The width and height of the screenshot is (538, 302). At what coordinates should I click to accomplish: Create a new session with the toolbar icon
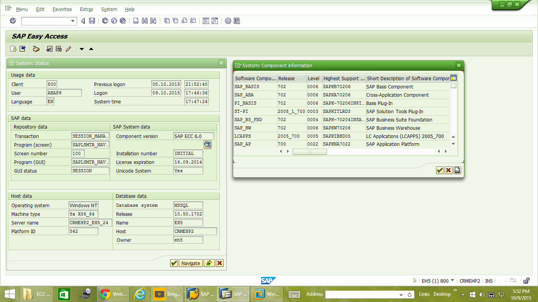pos(206,21)
